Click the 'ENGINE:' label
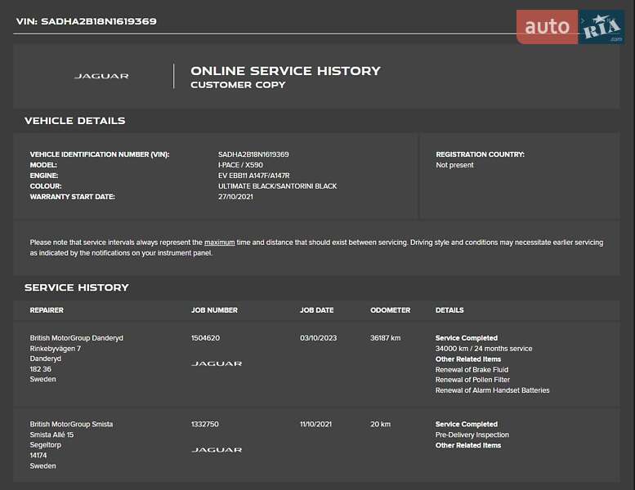Image resolution: width=635 pixels, height=490 pixels. coord(44,176)
